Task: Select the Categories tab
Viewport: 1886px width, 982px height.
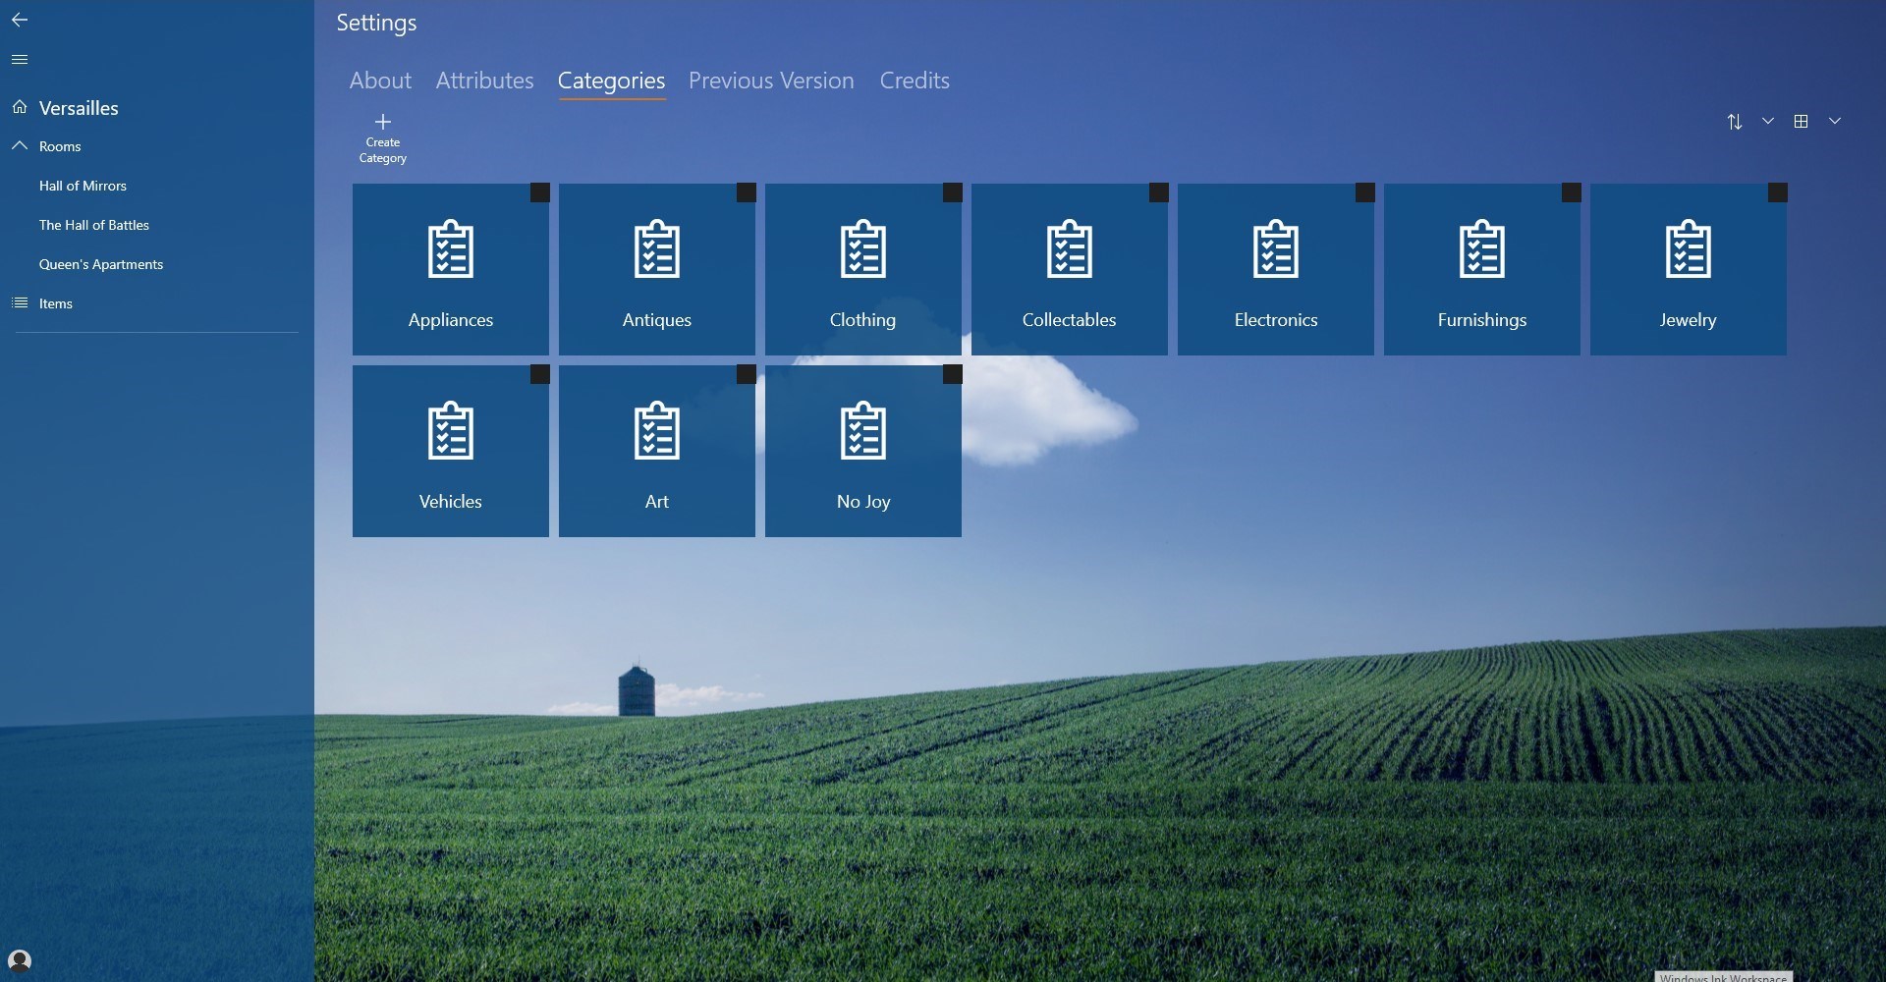Action: pos(612,82)
